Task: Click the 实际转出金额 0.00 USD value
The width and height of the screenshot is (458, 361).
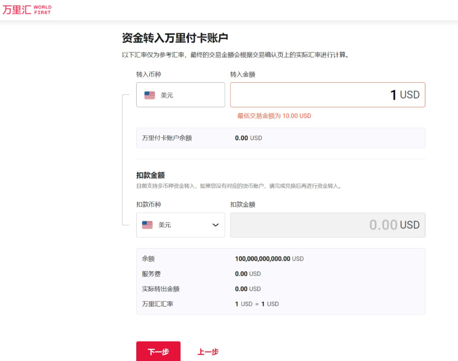Action: (x=248, y=289)
